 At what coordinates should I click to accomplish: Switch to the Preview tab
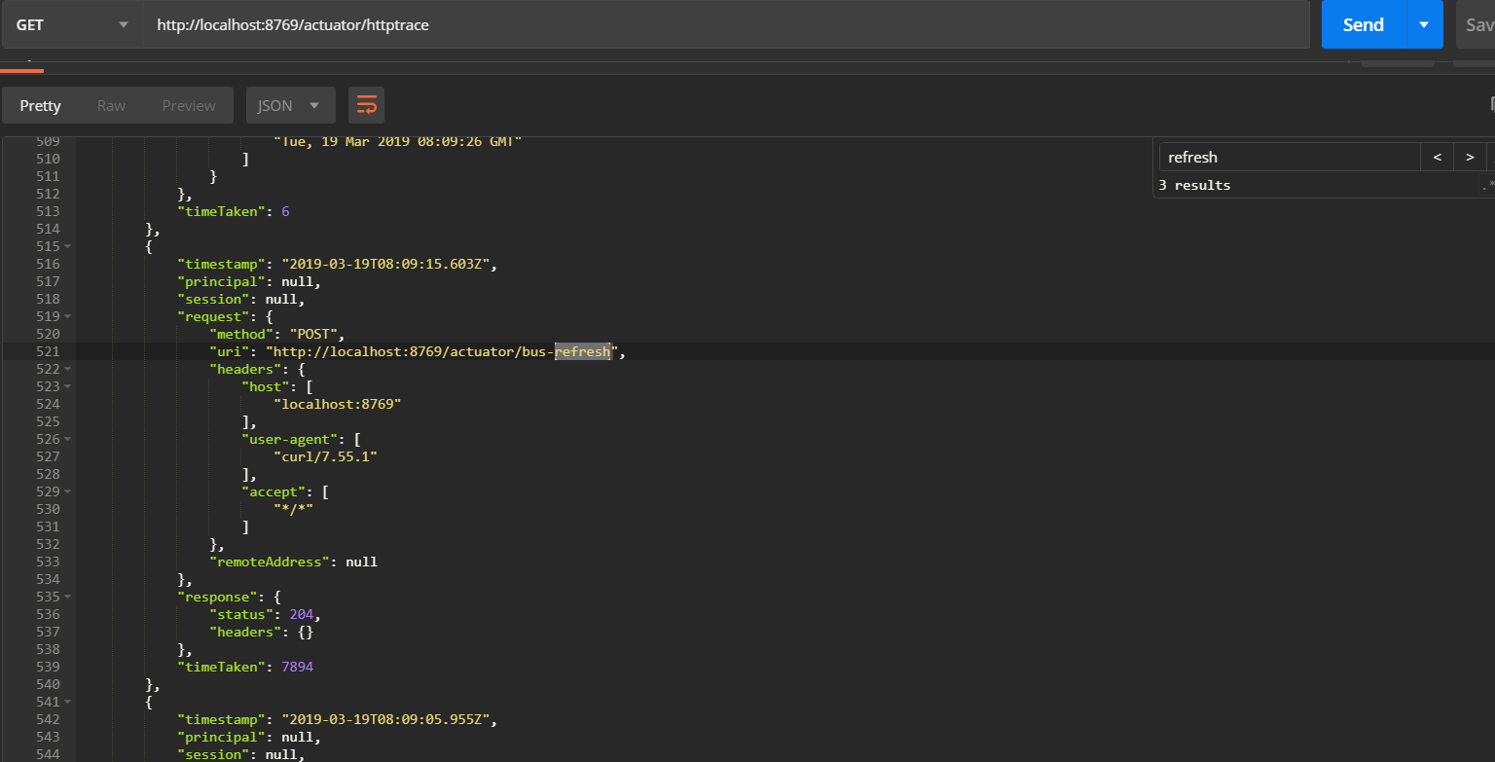pyautogui.click(x=189, y=105)
